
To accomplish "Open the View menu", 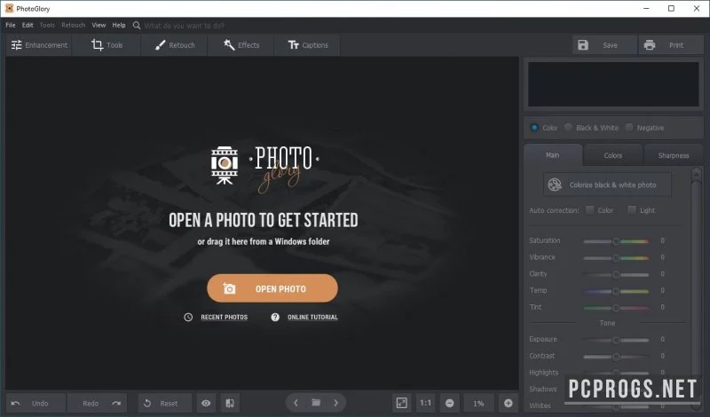I will (x=99, y=26).
